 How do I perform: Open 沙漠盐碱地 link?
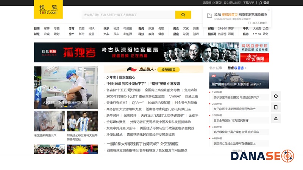pyautogui.click(x=114, y=134)
